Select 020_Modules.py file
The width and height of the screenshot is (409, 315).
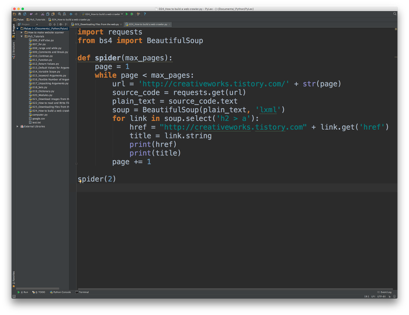coord(41,95)
